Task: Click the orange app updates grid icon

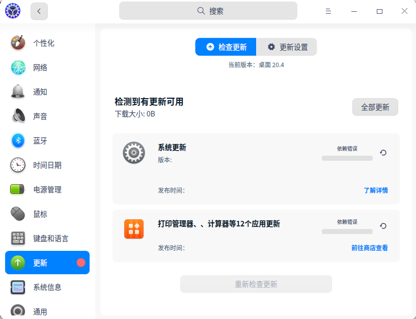Action: click(133, 228)
